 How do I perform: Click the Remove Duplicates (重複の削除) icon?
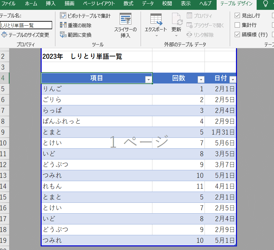(63, 25)
